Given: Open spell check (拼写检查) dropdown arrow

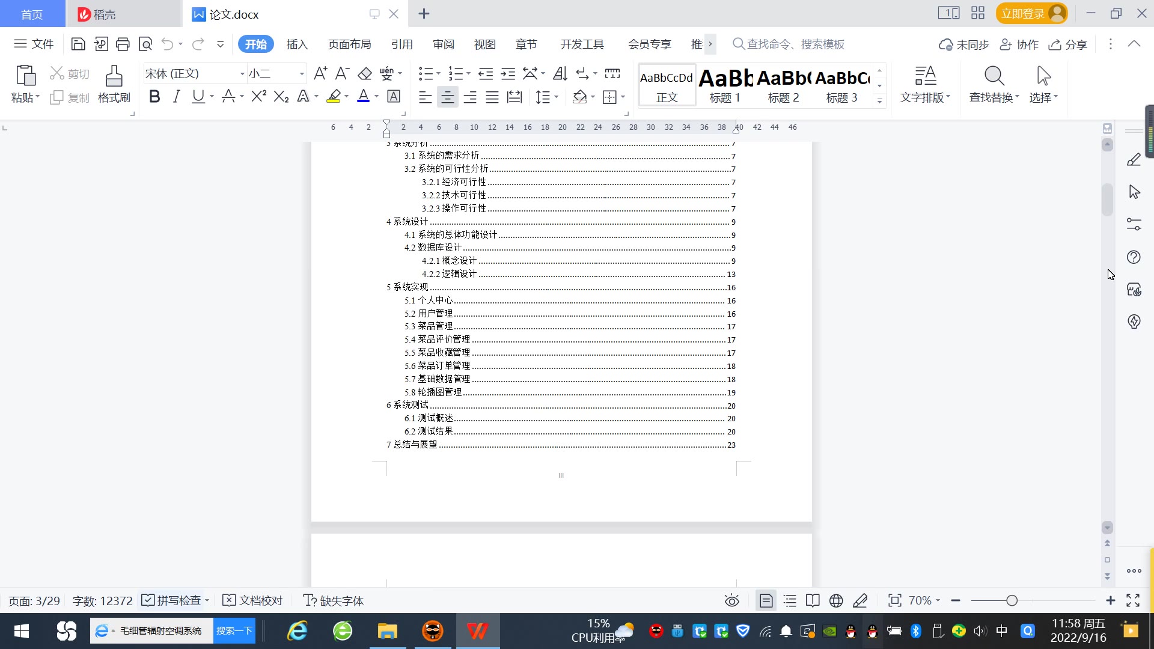Looking at the screenshot, I should click(207, 600).
